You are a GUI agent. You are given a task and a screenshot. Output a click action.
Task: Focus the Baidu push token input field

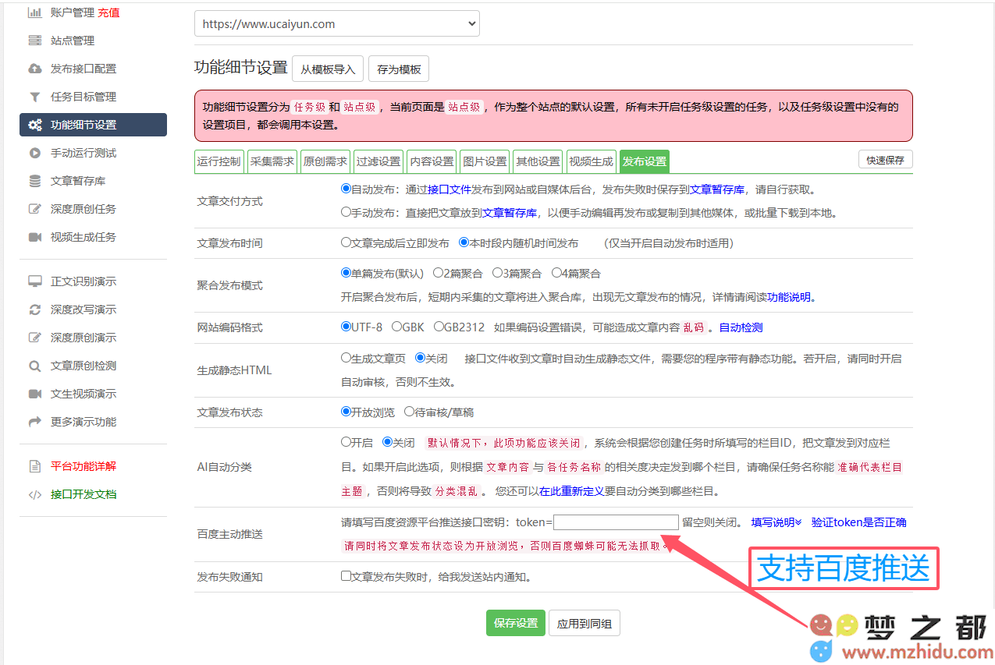tap(616, 522)
